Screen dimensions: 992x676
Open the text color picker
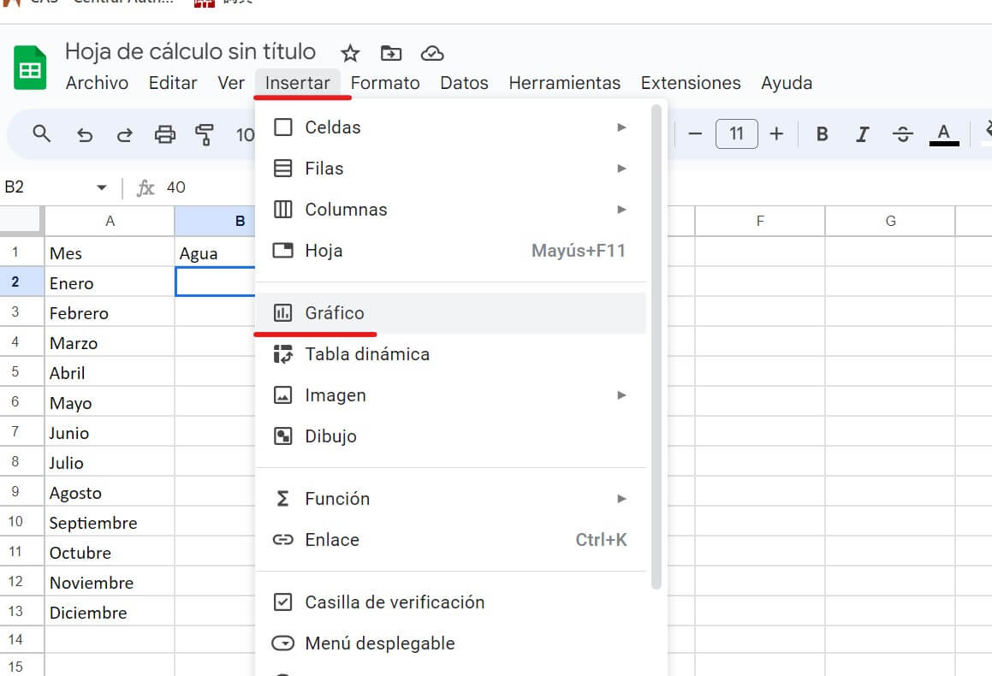pyautogui.click(x=942, y=134)
